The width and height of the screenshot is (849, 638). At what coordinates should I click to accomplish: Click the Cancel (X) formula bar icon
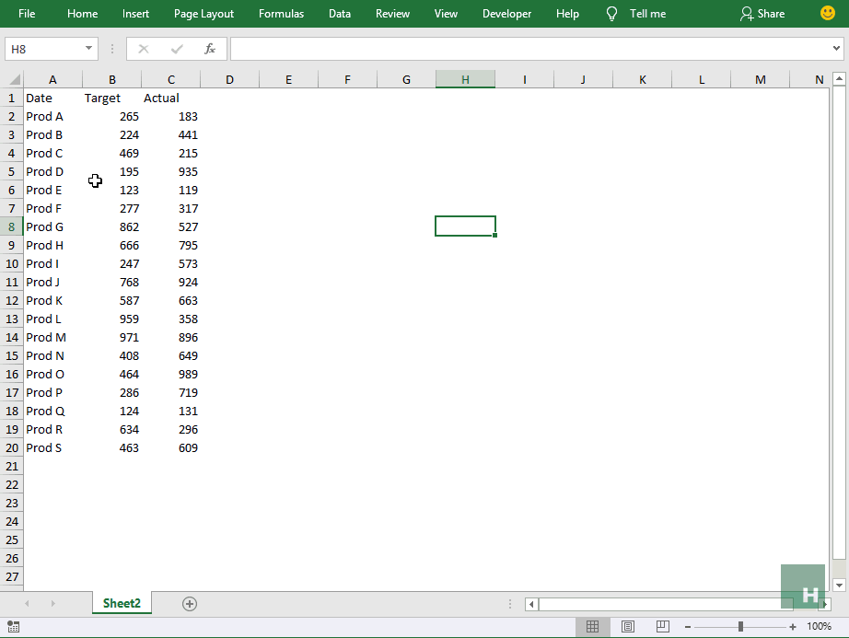144,49
